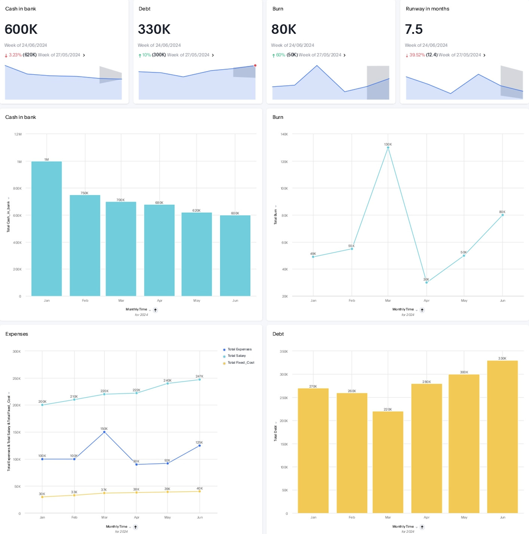The height and width of the screenshot is (534, 529).
Task: Open Monthly Time dropdown under Burn chart
Action: pyautogui.click(x=405, y=310)
